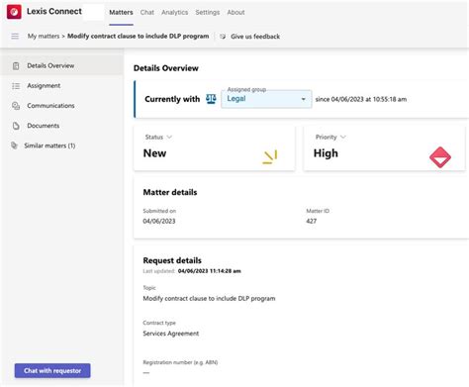Click the Submitted on date 04/06/2023
The image size is (469, 387).
pyautogui.click(x=159, y=221)
